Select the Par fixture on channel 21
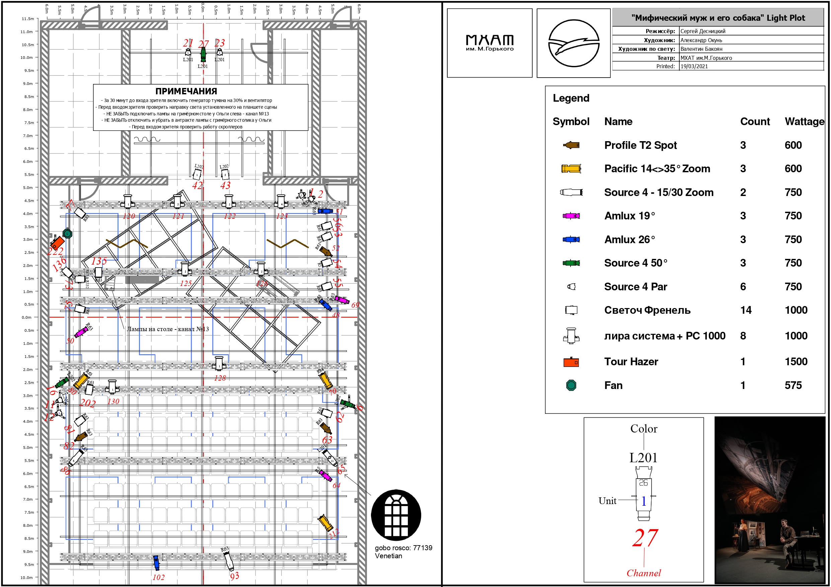 tap(188, 52)
